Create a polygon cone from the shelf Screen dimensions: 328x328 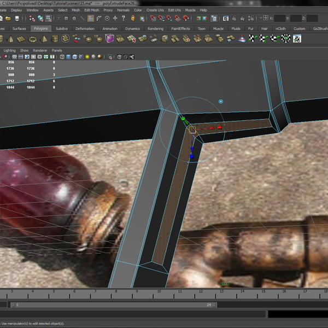point(10,39)
